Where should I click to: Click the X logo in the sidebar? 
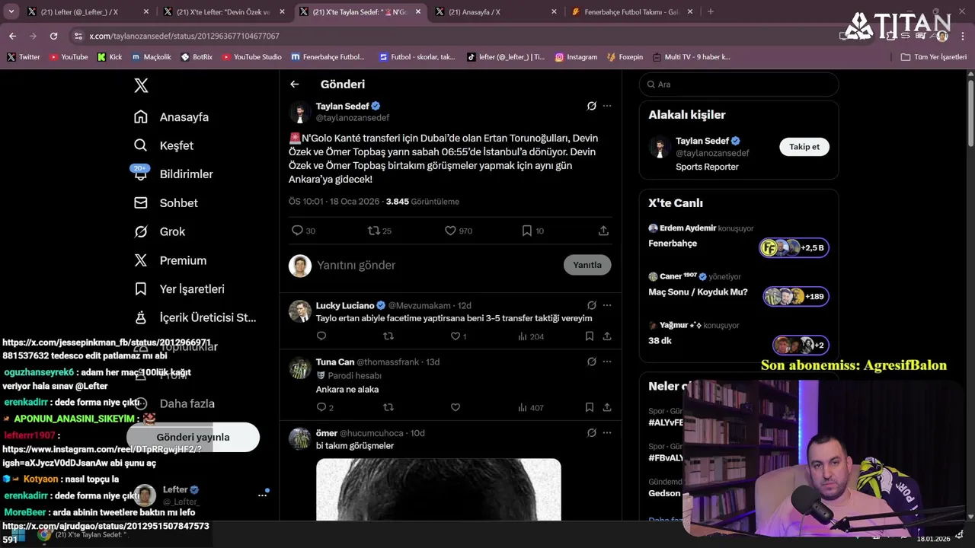(x=141, y=86)
